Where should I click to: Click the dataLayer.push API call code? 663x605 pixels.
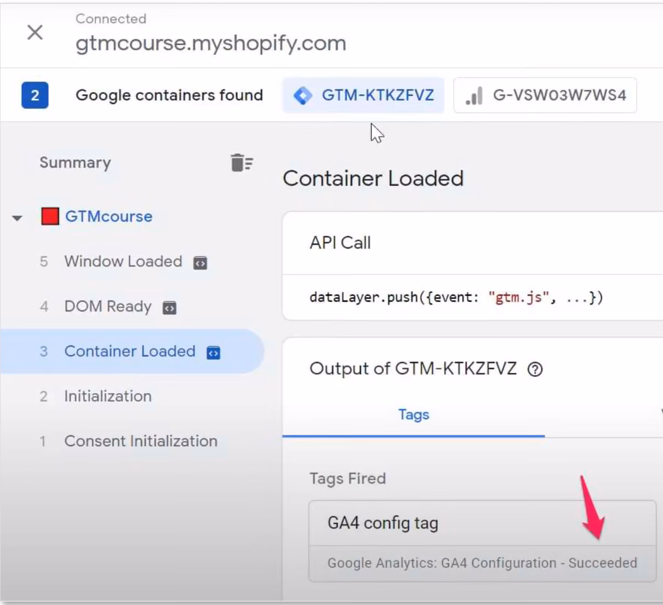click(x=456, y=297)
